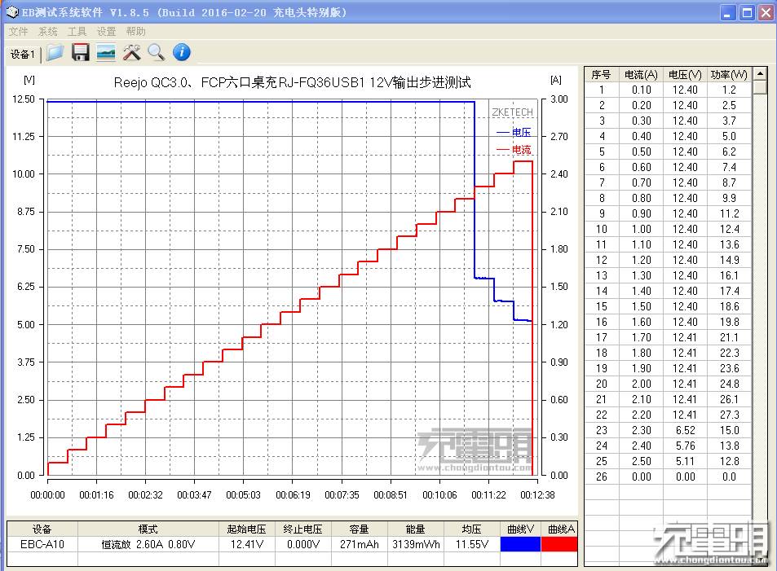The height and width of the screenshot is (571, 777).
Task: Save data with the floppy disk icon
Action: 80,52
